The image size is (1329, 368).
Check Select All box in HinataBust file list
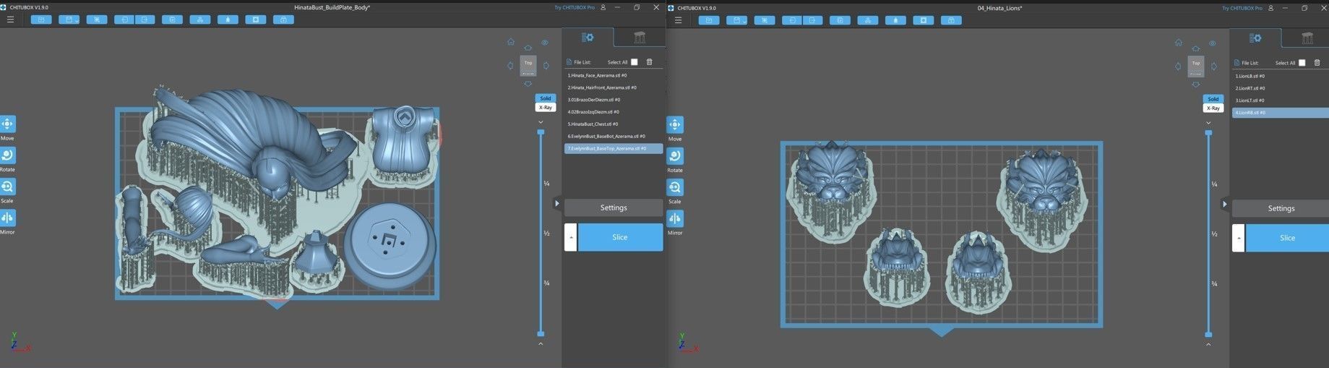tap(635, 62)
